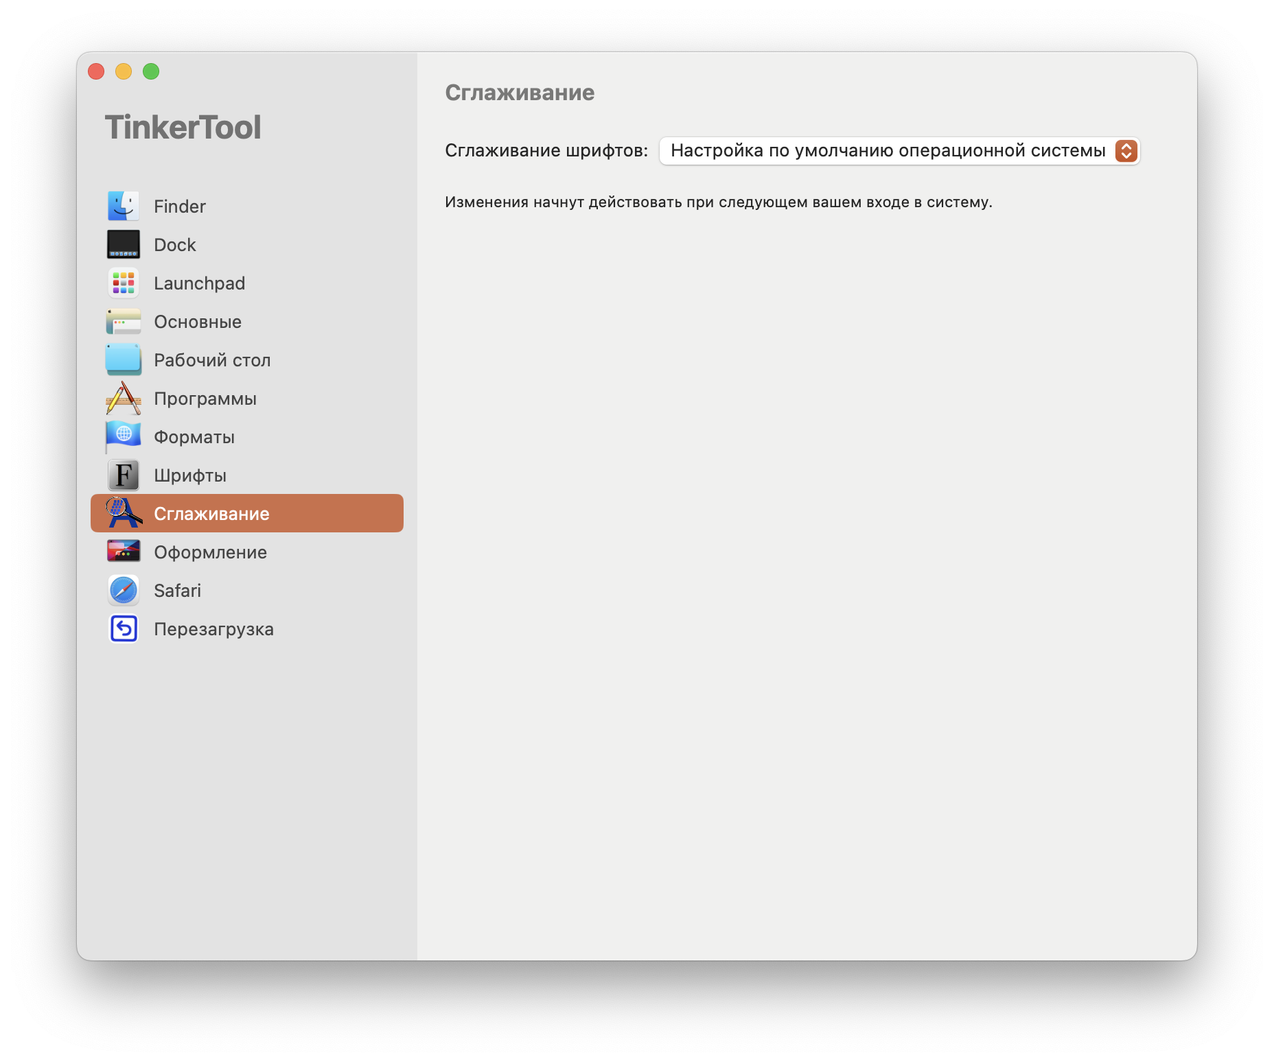The image size is (1274, 1062).
Task: Click the Сглаживание magnifier-A icon
Action: click(x=124, y=513)
